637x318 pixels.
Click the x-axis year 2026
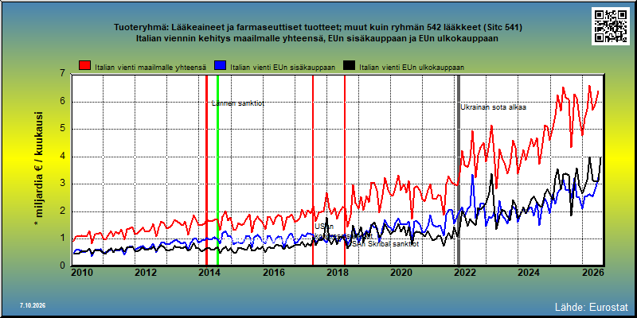pos(593,272)
